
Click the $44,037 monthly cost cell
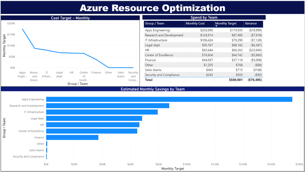point(207,60)
